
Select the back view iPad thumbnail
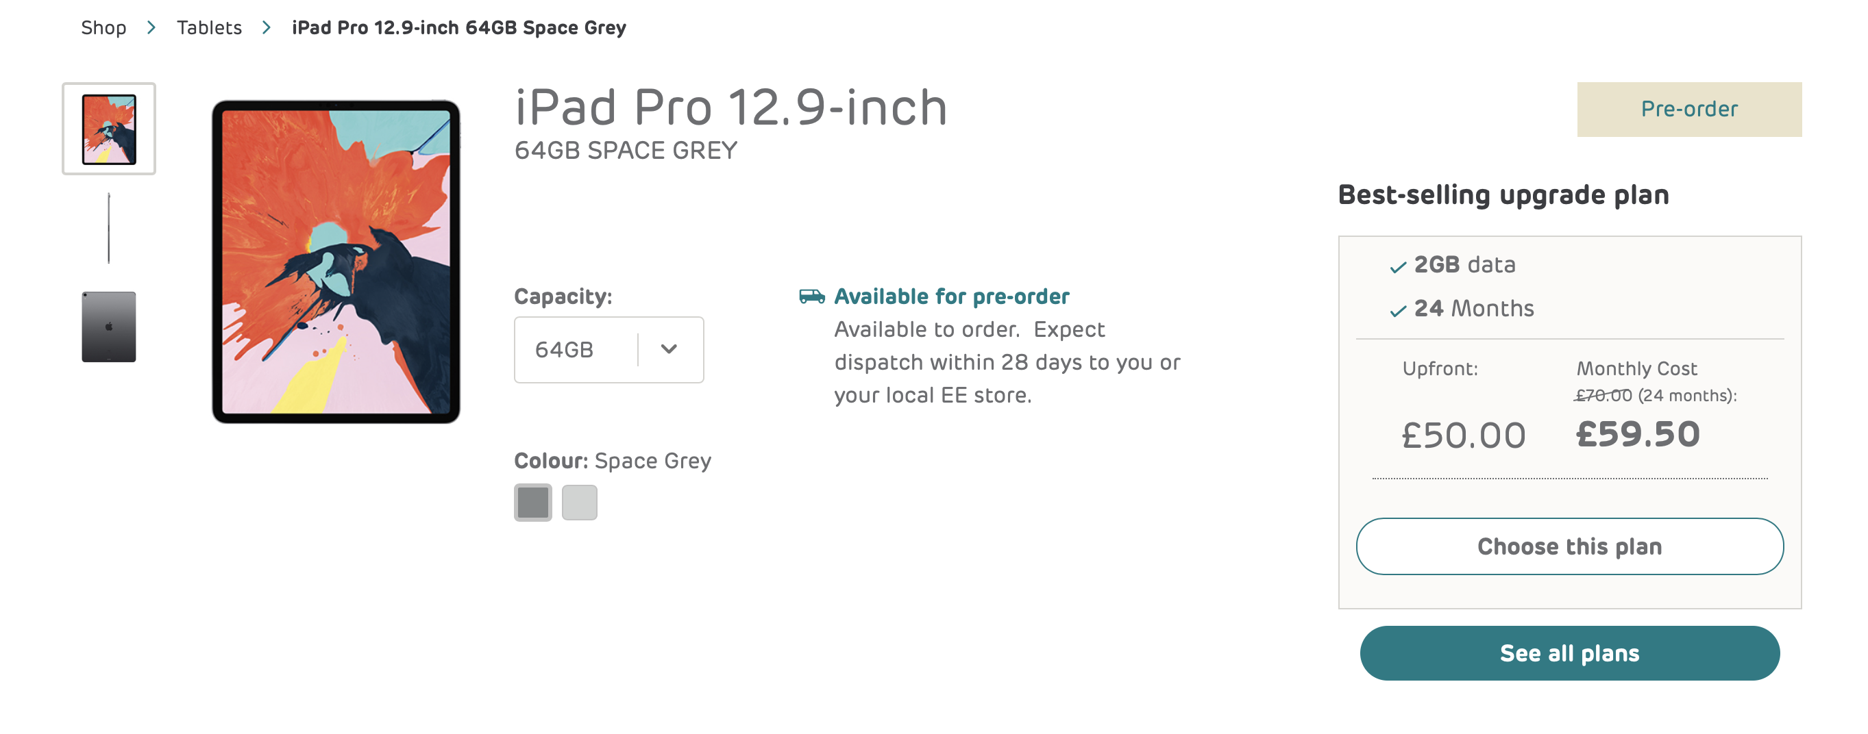(x=109, y=327)
